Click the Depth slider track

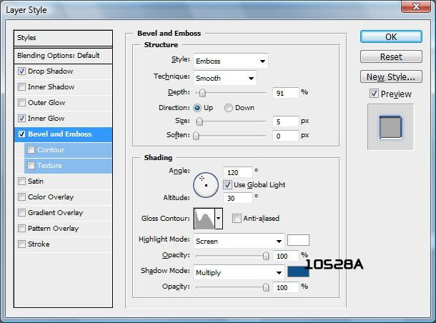232,92
